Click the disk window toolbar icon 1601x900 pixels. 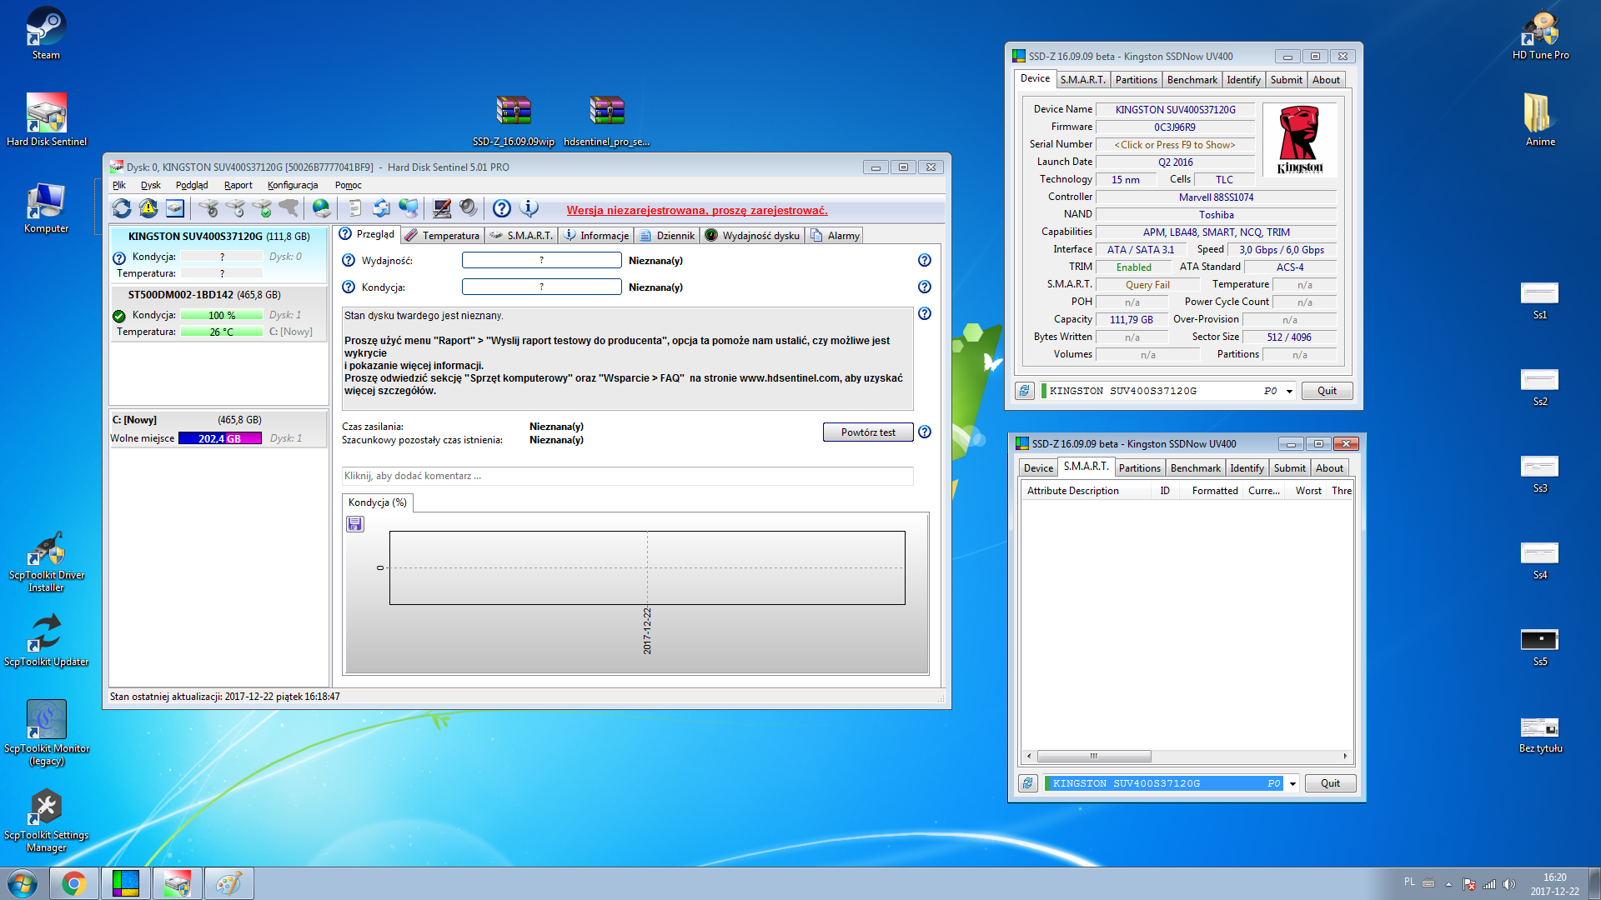tap(175, 208)
